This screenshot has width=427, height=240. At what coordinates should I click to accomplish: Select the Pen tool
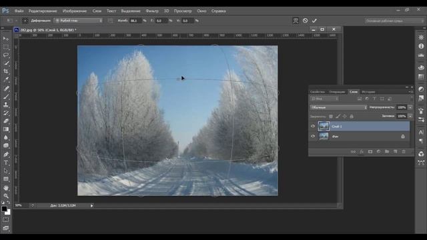pos(6,154)
